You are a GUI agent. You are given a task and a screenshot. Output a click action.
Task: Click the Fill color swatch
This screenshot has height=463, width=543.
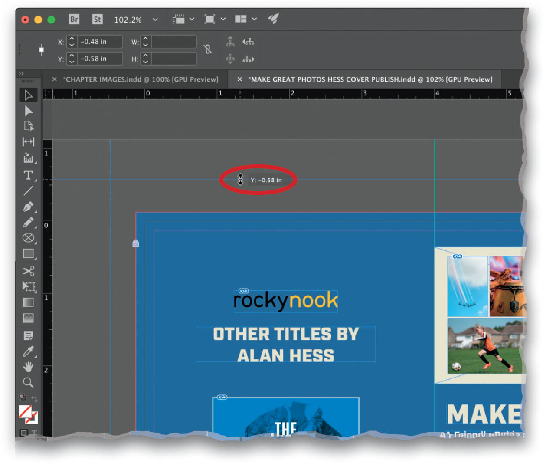pyautogui.click(x=25, y=411)
